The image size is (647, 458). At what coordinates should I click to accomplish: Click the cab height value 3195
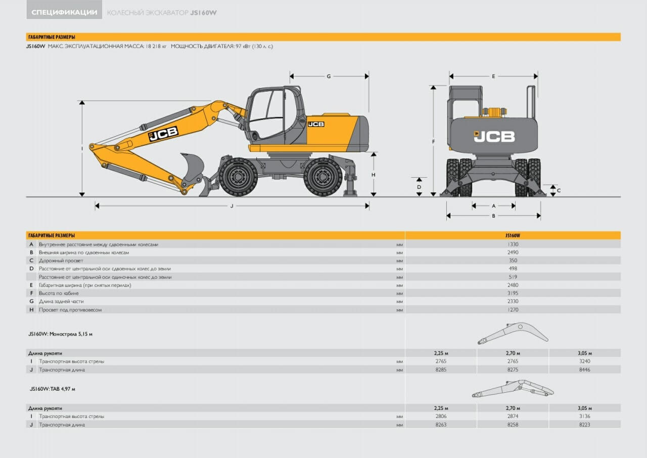click(x=513, y=294)
